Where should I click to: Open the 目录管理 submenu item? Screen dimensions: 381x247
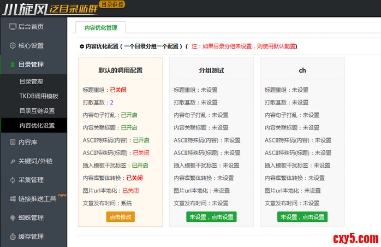[x=31, y=81]
